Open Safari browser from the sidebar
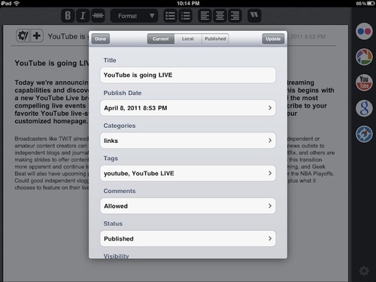Screen dimensions: 376x282 pos(364,134)
